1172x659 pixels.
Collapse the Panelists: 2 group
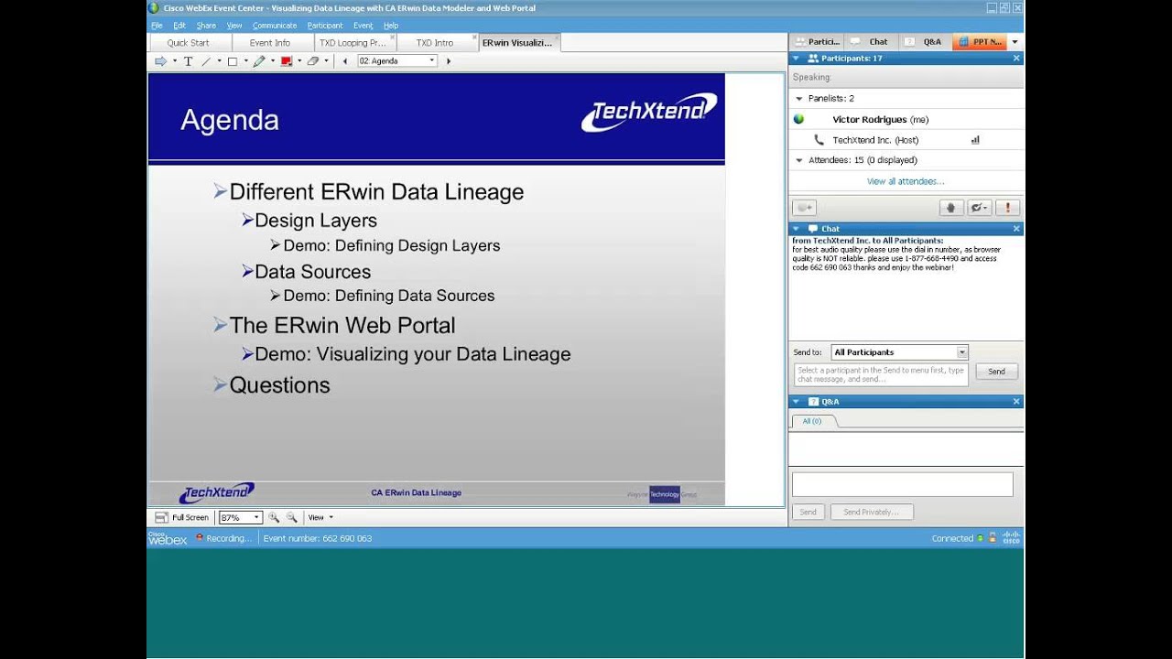click(798, 98)
